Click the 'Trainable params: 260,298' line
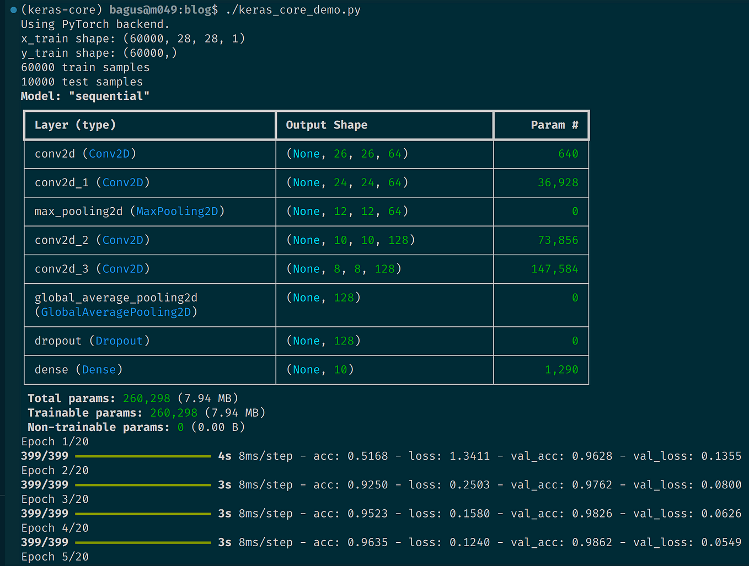 pyautogui.click(x=147, y=413)
